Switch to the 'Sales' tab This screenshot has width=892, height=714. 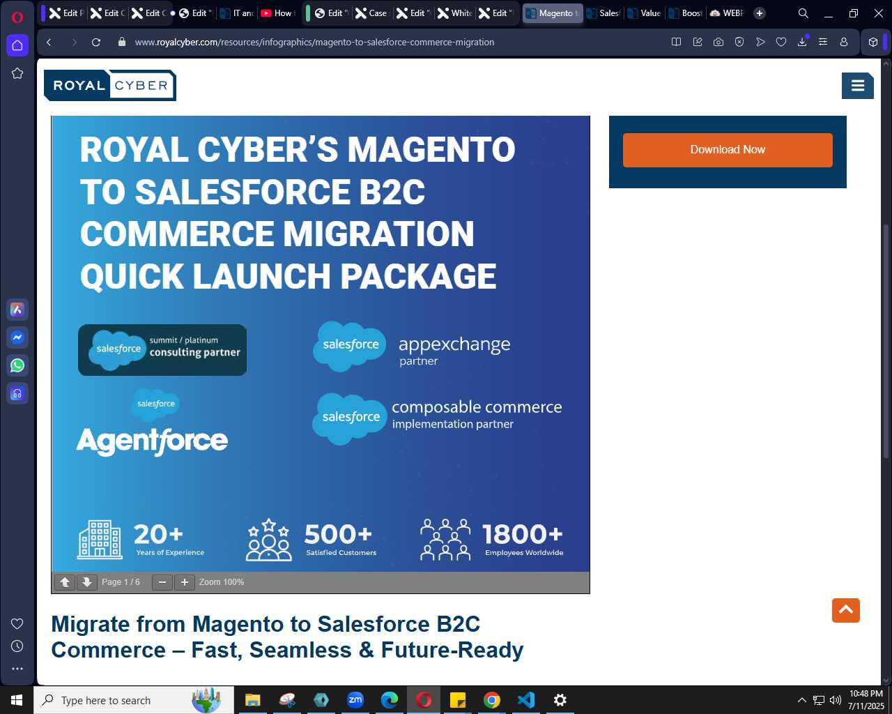point(603,13)
